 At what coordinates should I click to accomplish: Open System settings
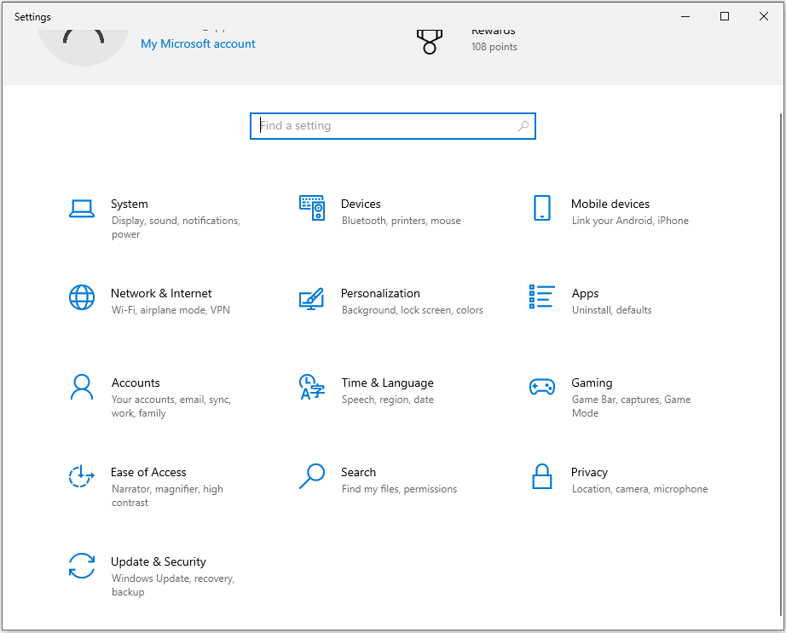(130, 204)
